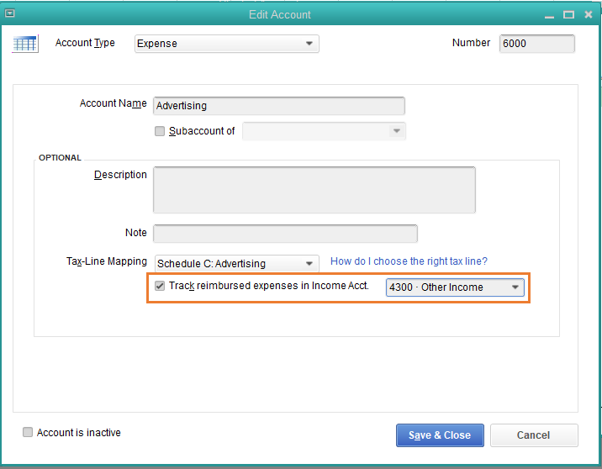
Task: Click the Account Name field
Action: [279, 106]
